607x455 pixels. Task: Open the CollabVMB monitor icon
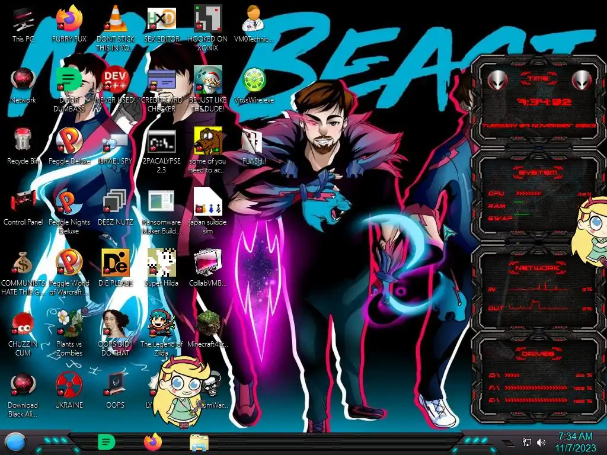[208, 268]
